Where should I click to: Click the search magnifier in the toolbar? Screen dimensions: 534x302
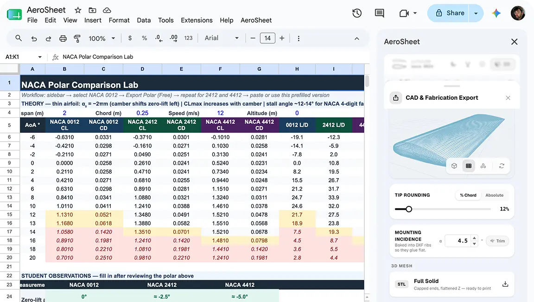point(19,38)
